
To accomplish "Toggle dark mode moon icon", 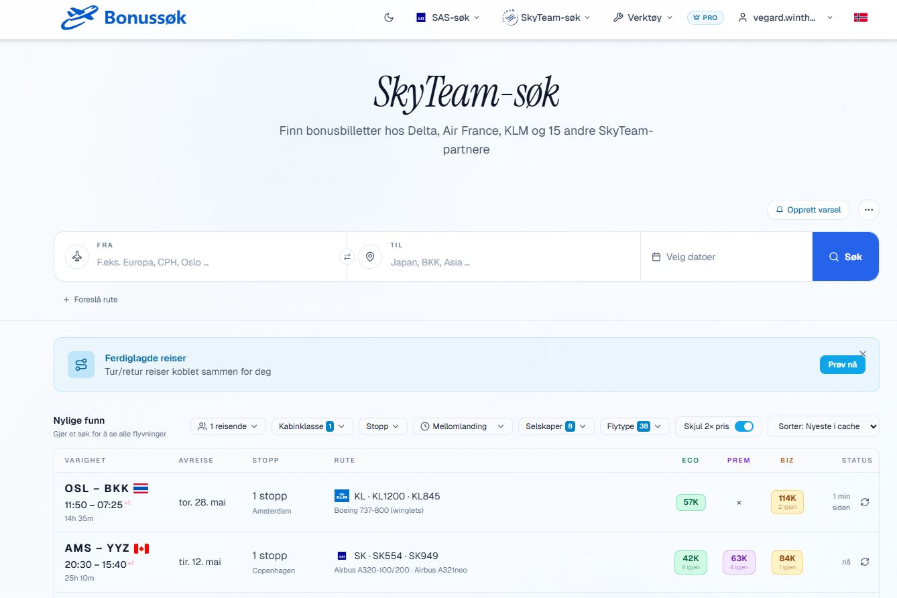I will (x=389, y=17).
